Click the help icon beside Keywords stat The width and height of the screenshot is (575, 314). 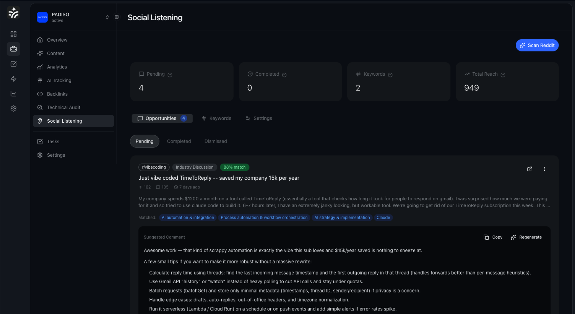(390, 75)
